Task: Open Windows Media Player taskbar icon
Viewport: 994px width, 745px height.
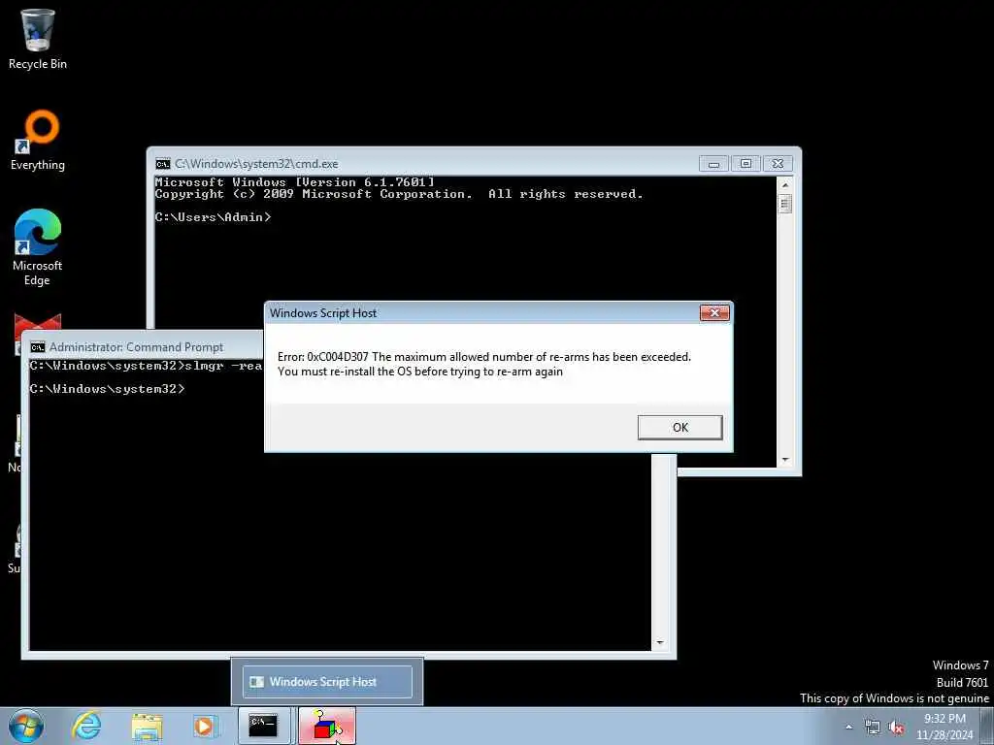Action: [205, 726]
